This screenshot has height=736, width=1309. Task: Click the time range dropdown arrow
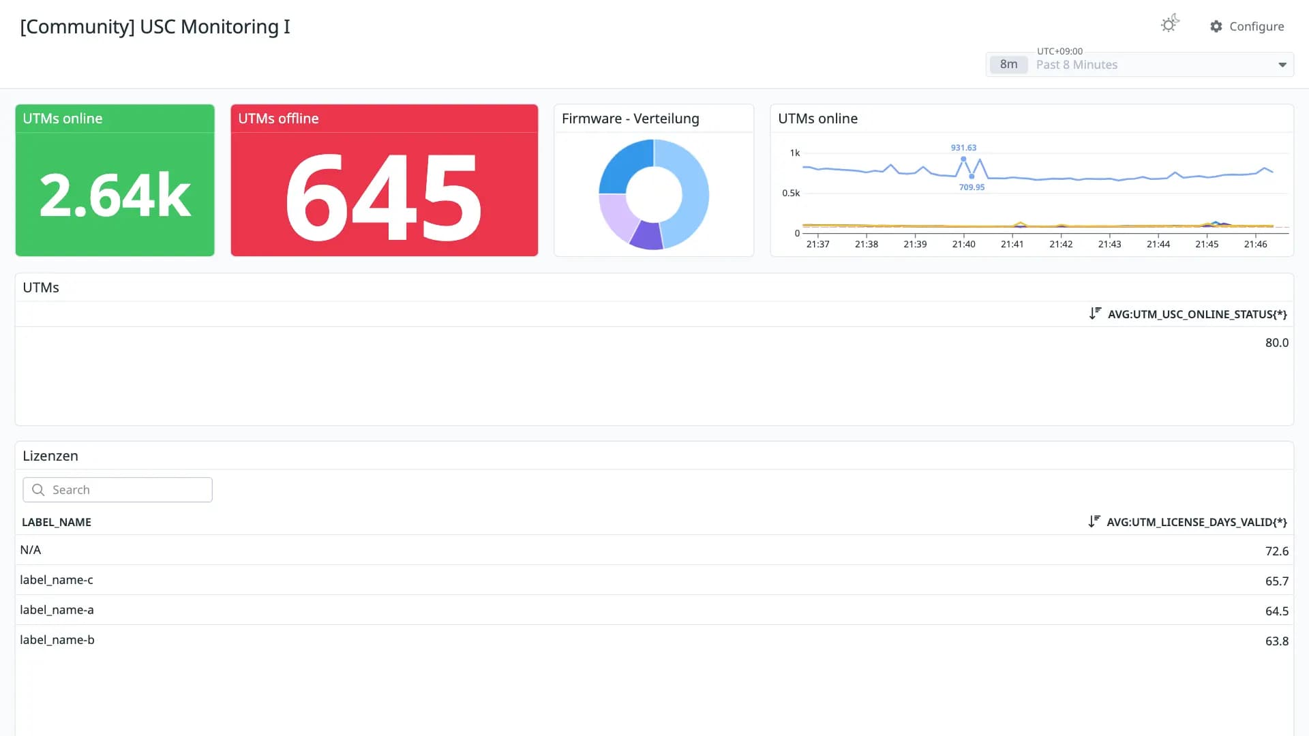[x=1282, y=65]
